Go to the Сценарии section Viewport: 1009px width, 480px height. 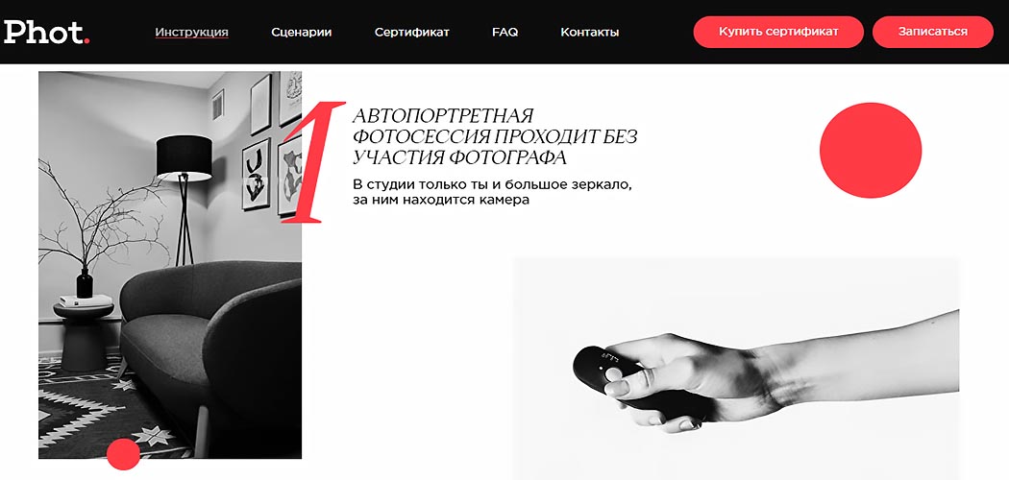(301, 32)
